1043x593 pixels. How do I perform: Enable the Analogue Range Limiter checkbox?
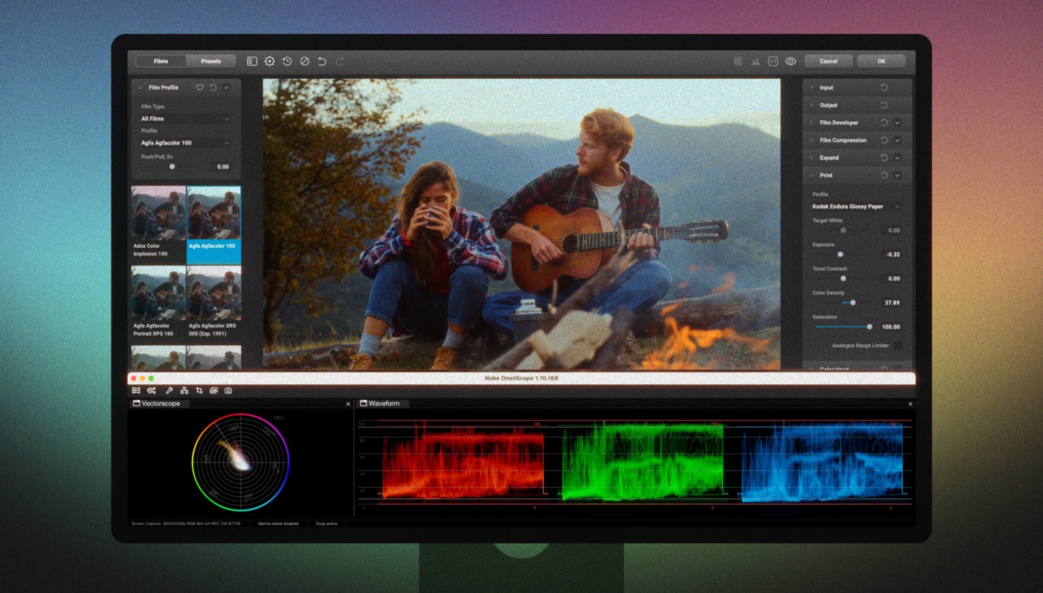pos(898,345)
